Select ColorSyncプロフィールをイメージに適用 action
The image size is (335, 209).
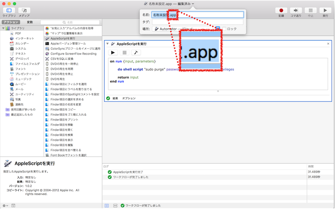pos(73,48)
